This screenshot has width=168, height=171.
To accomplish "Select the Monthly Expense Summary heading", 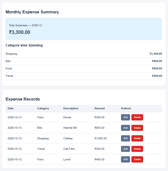I will tap(32, 12).
